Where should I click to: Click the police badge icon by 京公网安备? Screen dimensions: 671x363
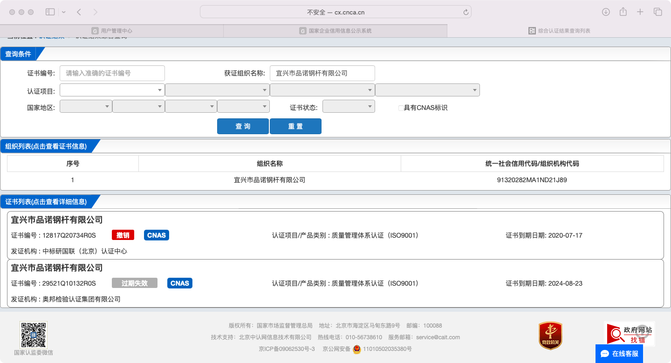tap(357, 349)
